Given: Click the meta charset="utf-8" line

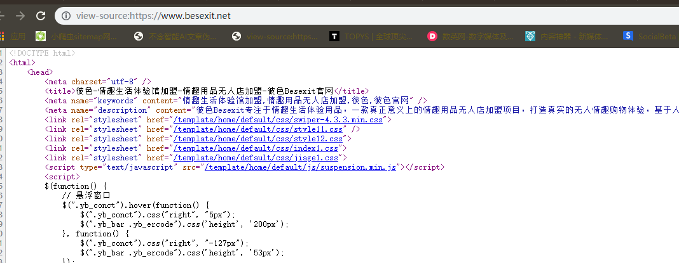Looking at the screenshot, I should [98, 82].
